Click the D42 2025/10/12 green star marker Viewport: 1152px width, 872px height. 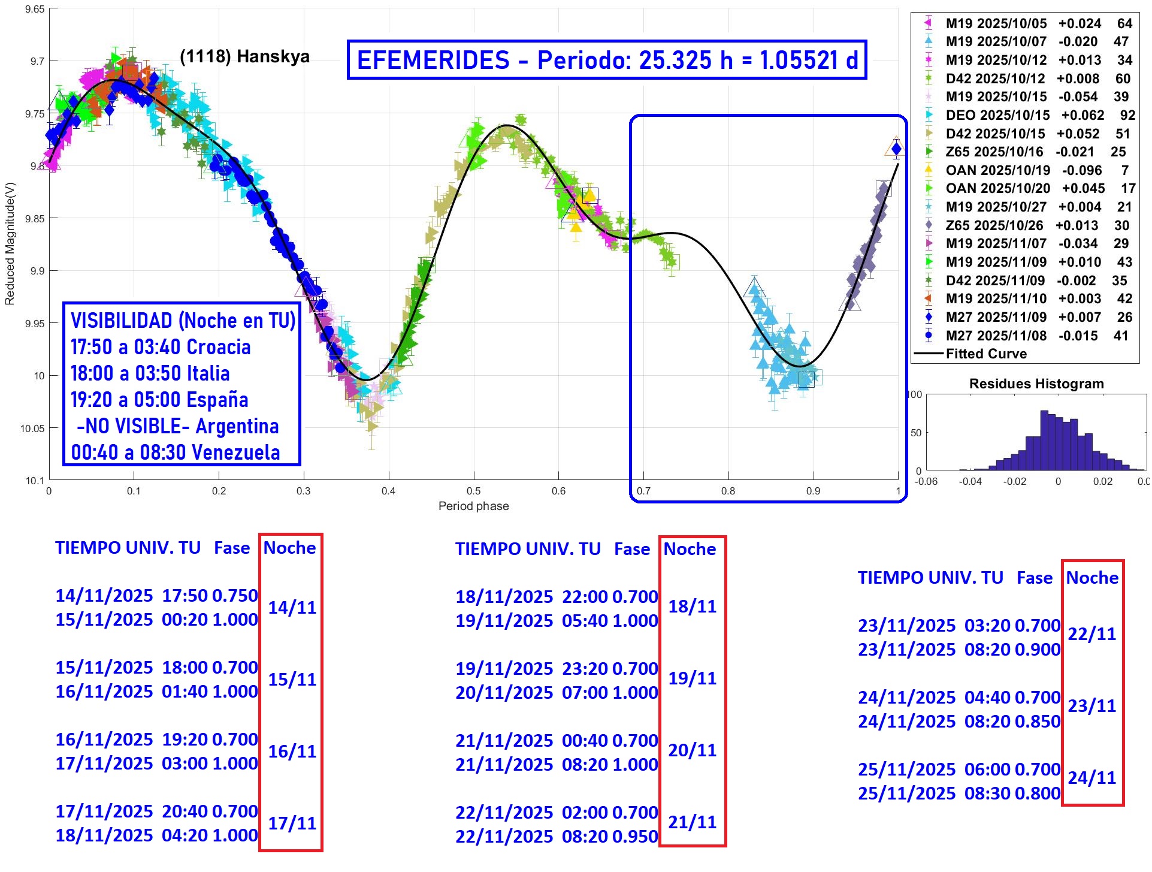click(x=929, y=79)
